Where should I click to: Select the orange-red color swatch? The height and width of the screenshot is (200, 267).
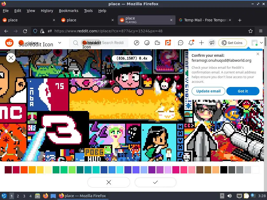(x=24, y=170)
